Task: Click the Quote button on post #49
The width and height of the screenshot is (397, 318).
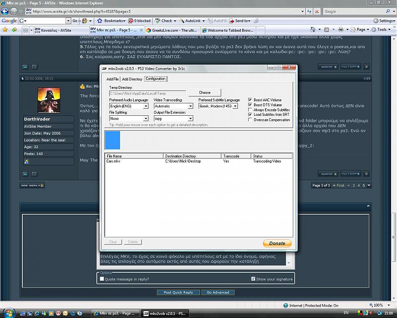Action: [326, 174]
